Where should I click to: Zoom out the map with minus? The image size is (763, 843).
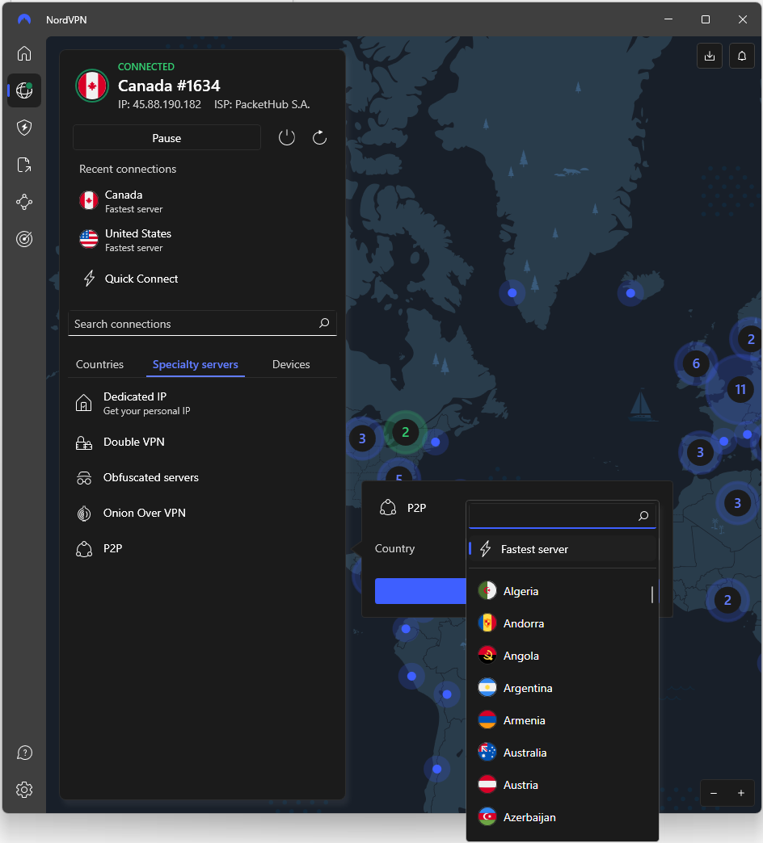714,793
